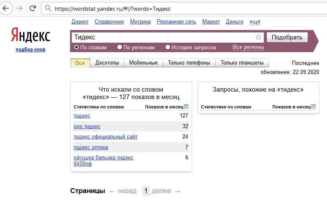This screenshot has height=214, width=327.
Task: Click the search magnifier in address bar
Action: click(48, 8)
